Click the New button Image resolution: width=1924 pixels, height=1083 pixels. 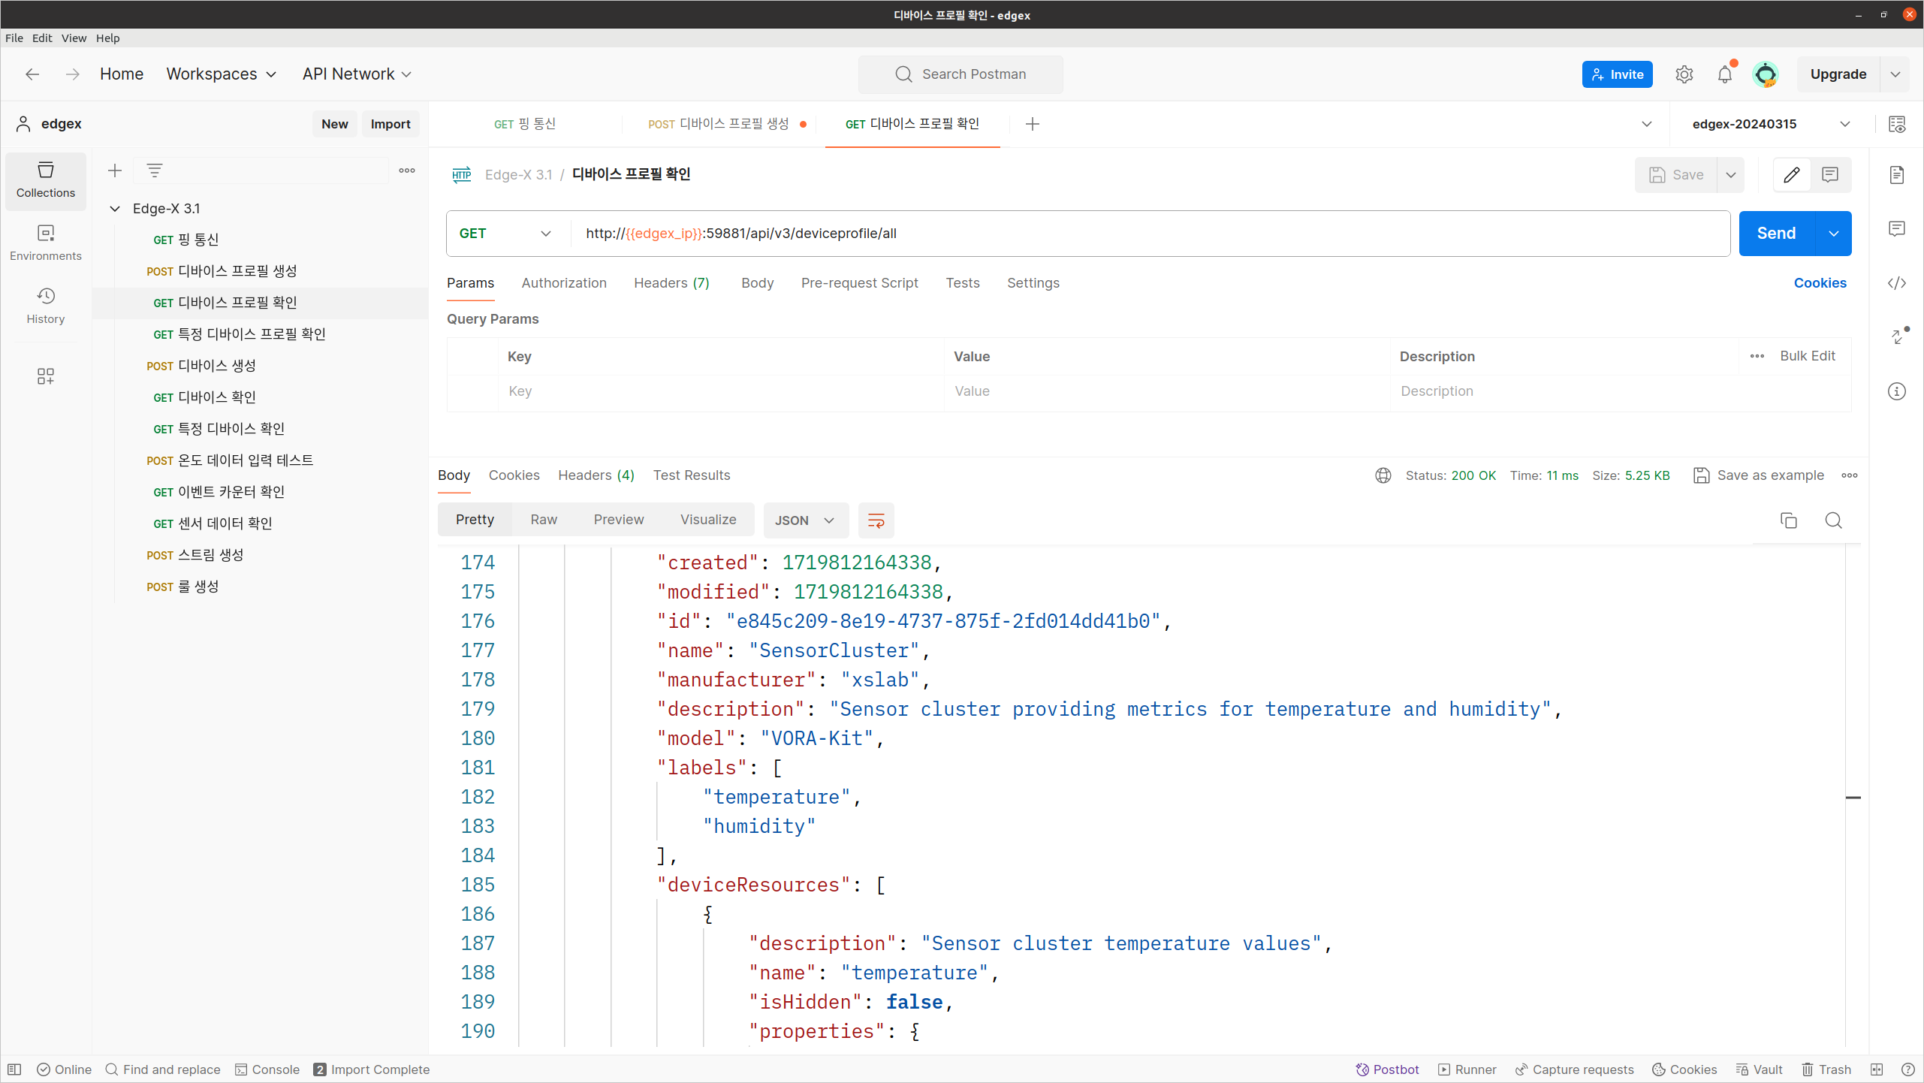click(335, 124)
